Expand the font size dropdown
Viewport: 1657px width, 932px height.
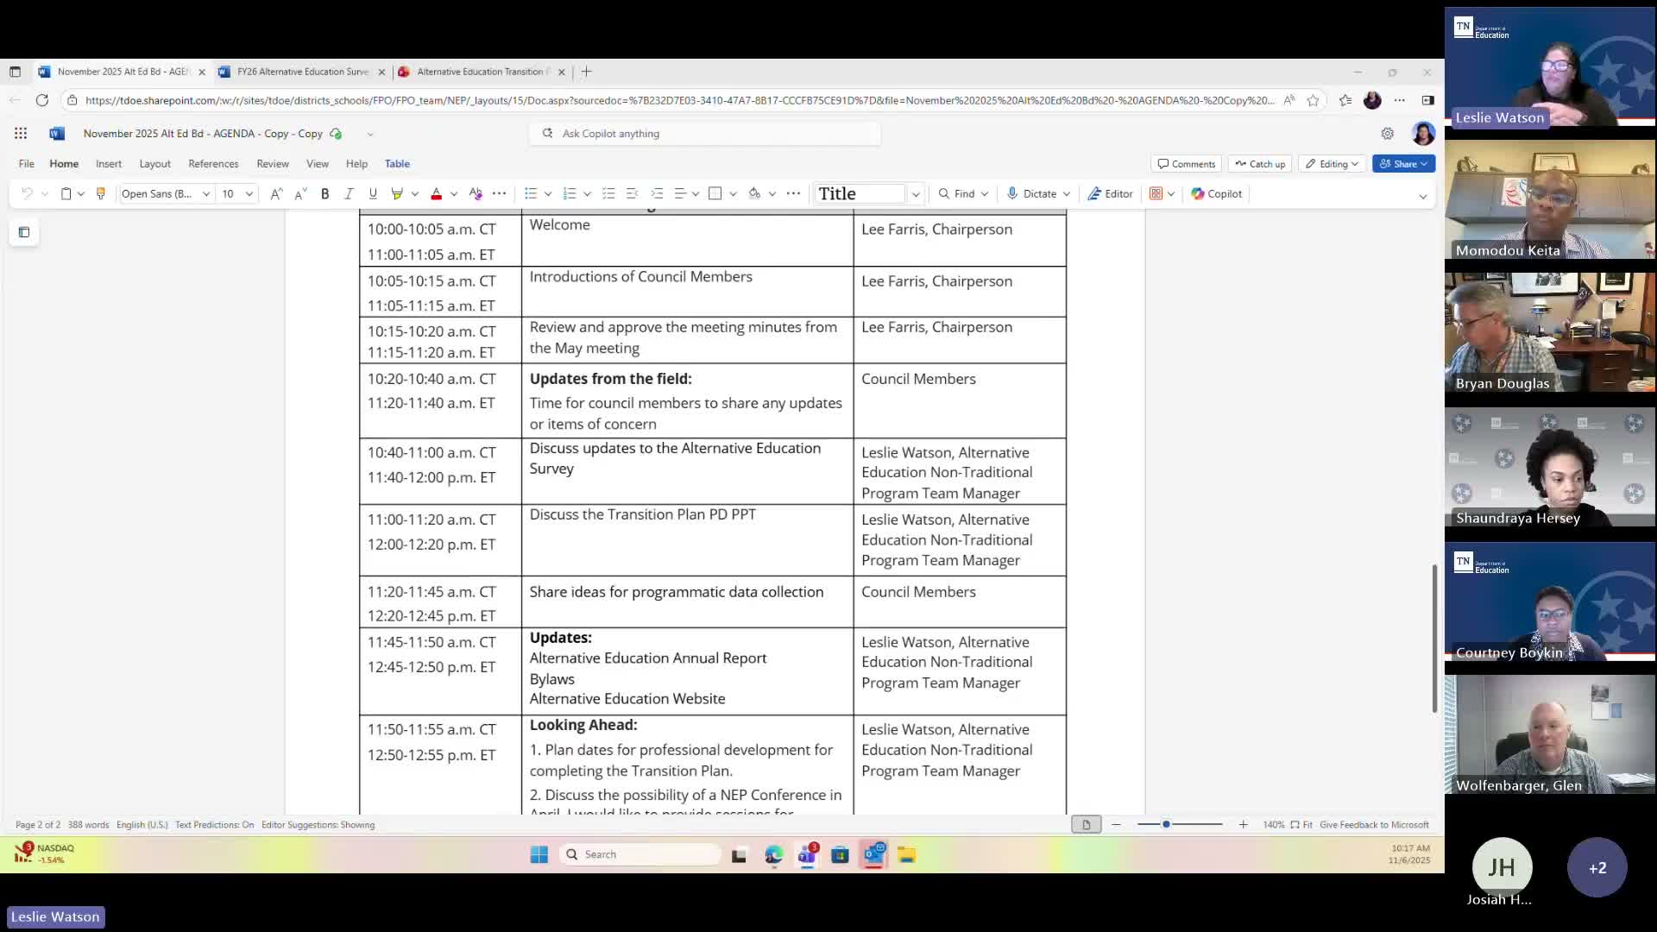tap(249, 194)
